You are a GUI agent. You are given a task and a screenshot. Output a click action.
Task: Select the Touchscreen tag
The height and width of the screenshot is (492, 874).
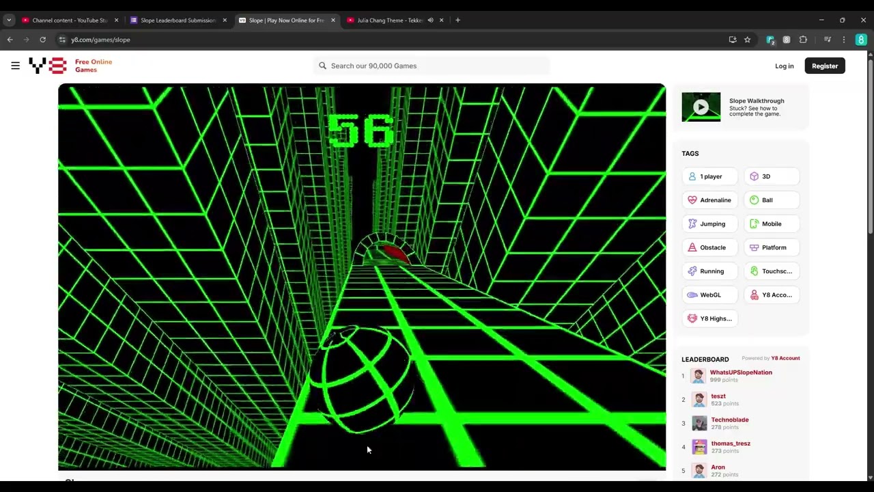pyautogui.click(x=772, y=271)
